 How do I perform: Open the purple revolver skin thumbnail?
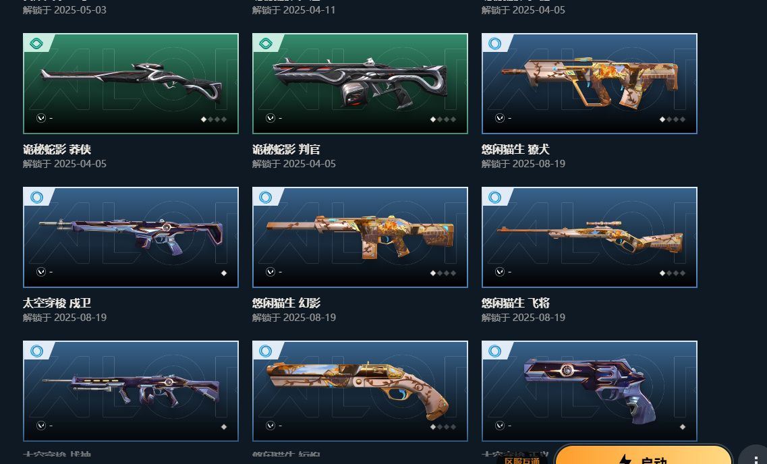click(x=590, y=391)
